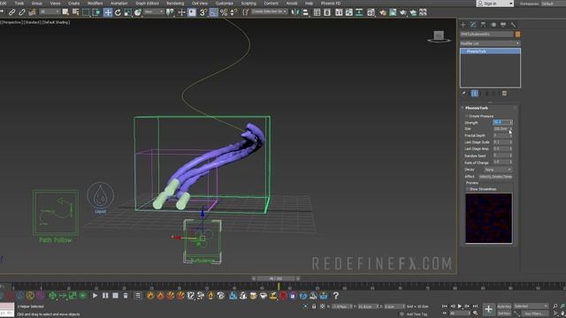This screenshot has width=566, height=318.
Task: Open the Decay dropdown
Action: click(x=498, y=170)
